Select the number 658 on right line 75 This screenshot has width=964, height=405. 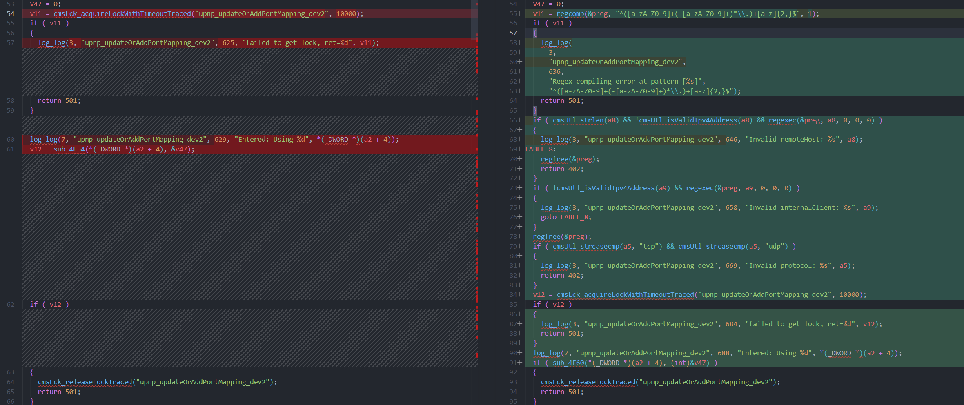coord(731,207)
